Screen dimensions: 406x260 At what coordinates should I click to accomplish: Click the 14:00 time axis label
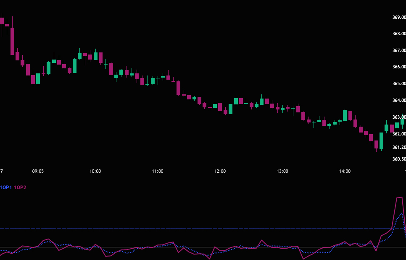(x=345, y=171)
